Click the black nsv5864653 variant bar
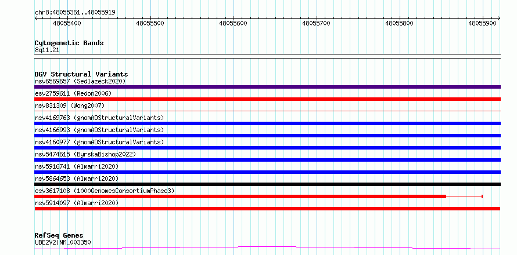Viewport: 517px width, 255px height. click(x=267, y=184)
